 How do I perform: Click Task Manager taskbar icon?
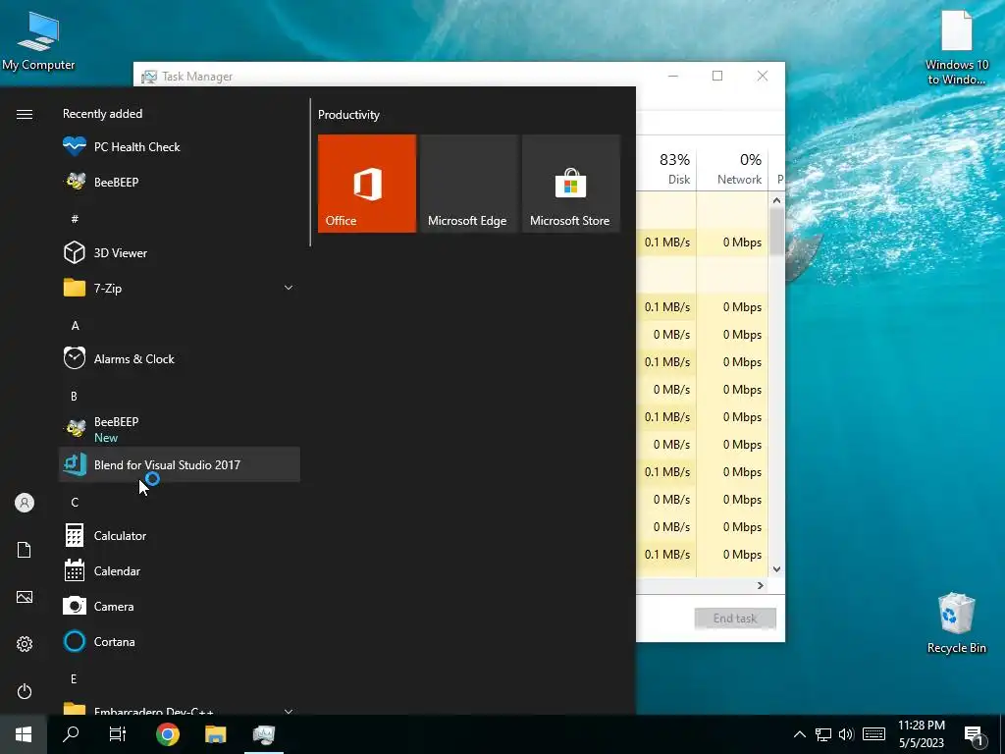263,734
